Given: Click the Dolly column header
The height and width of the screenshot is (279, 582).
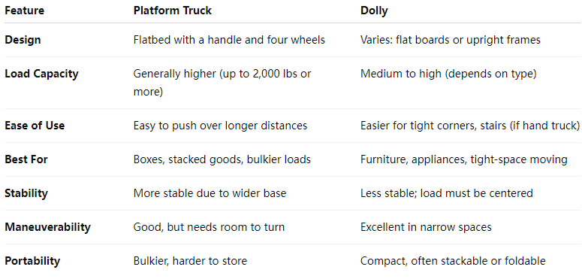Looking at the screenshot, I should pyautogui.click(x=374, y=11).
